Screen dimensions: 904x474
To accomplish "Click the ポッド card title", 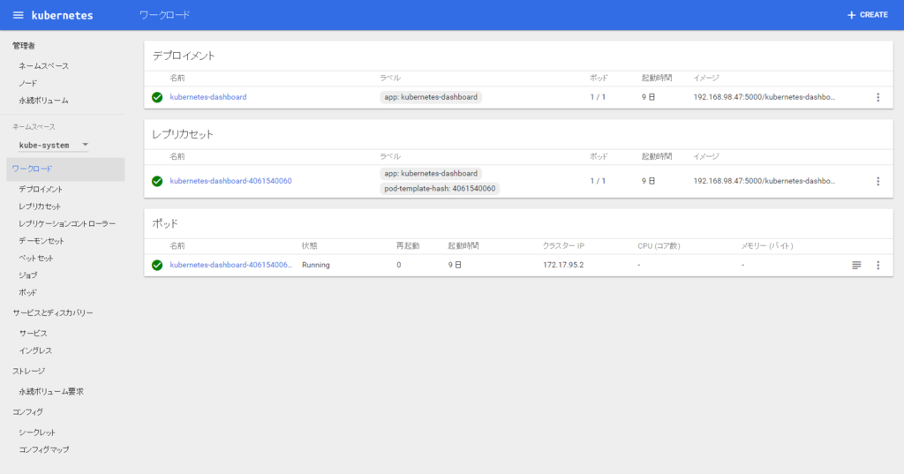I will 165,223.
